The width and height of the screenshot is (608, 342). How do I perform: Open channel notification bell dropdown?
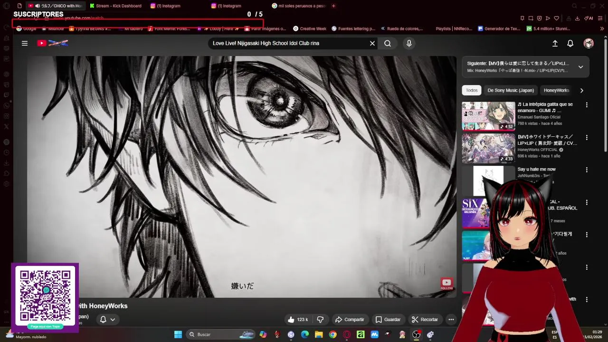click(x=107, y=319)
